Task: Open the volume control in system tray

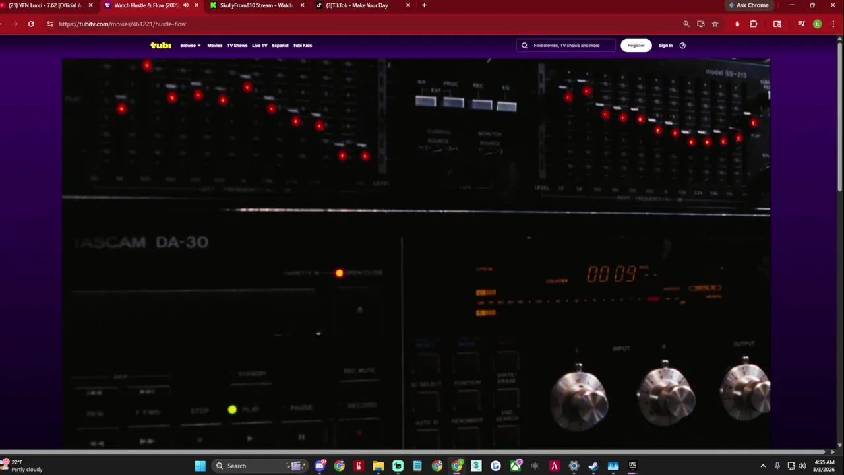Action: click(802, 466)
